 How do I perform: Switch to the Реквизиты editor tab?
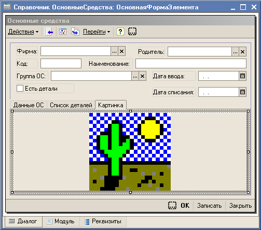point(103,221)
